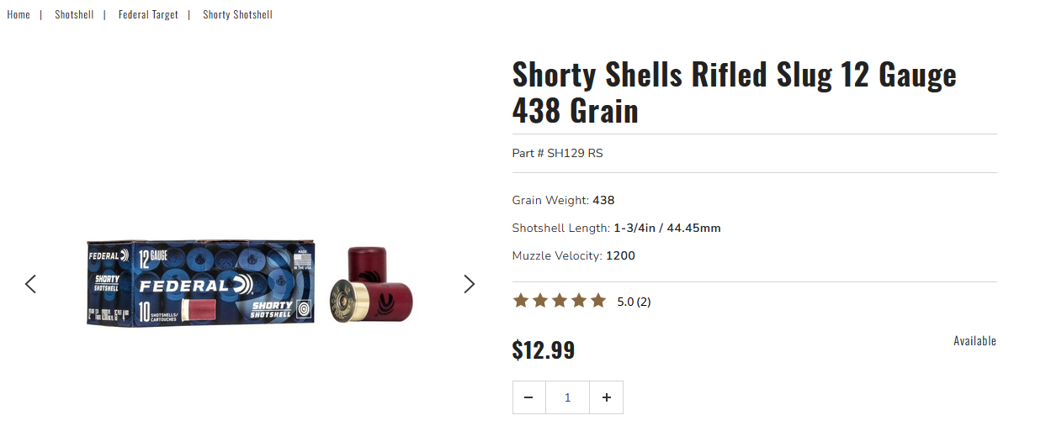Click the Federal ammo box image
The width and height of the screenshot is (1046, 431).
click(x=200, y=284)
